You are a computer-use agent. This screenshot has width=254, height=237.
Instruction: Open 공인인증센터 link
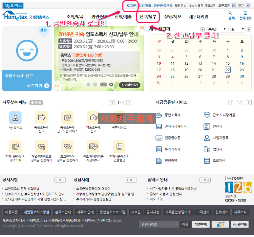(163, 6)
